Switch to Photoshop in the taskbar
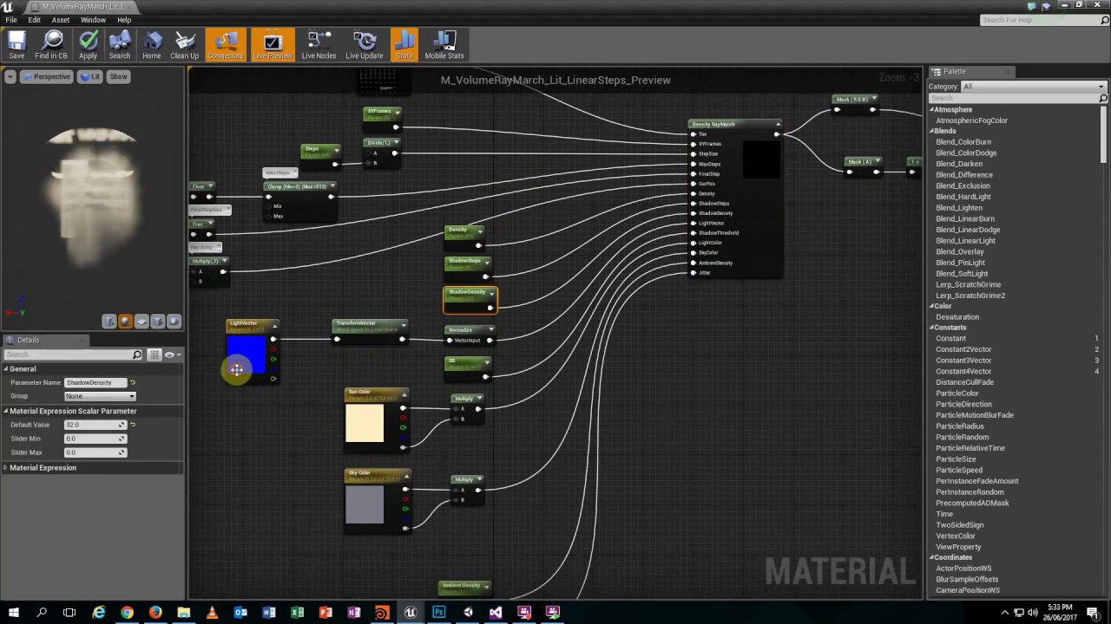The width and height of the screenshot is (1111, 624). (438, 613)
